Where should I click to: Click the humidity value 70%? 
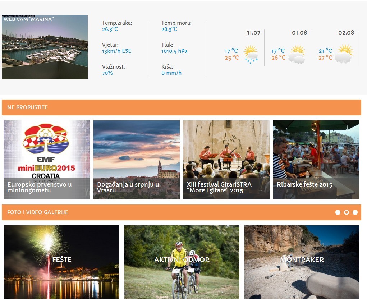click(x=107, y=73)
